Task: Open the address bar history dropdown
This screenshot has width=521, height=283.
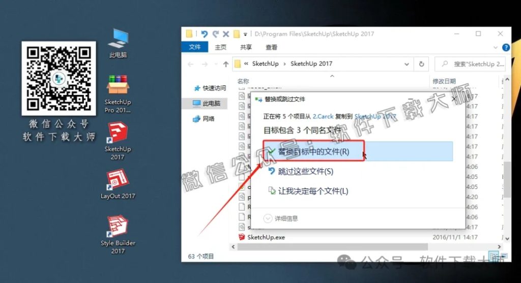Action: pyautogui.click(x=407, y=64)
